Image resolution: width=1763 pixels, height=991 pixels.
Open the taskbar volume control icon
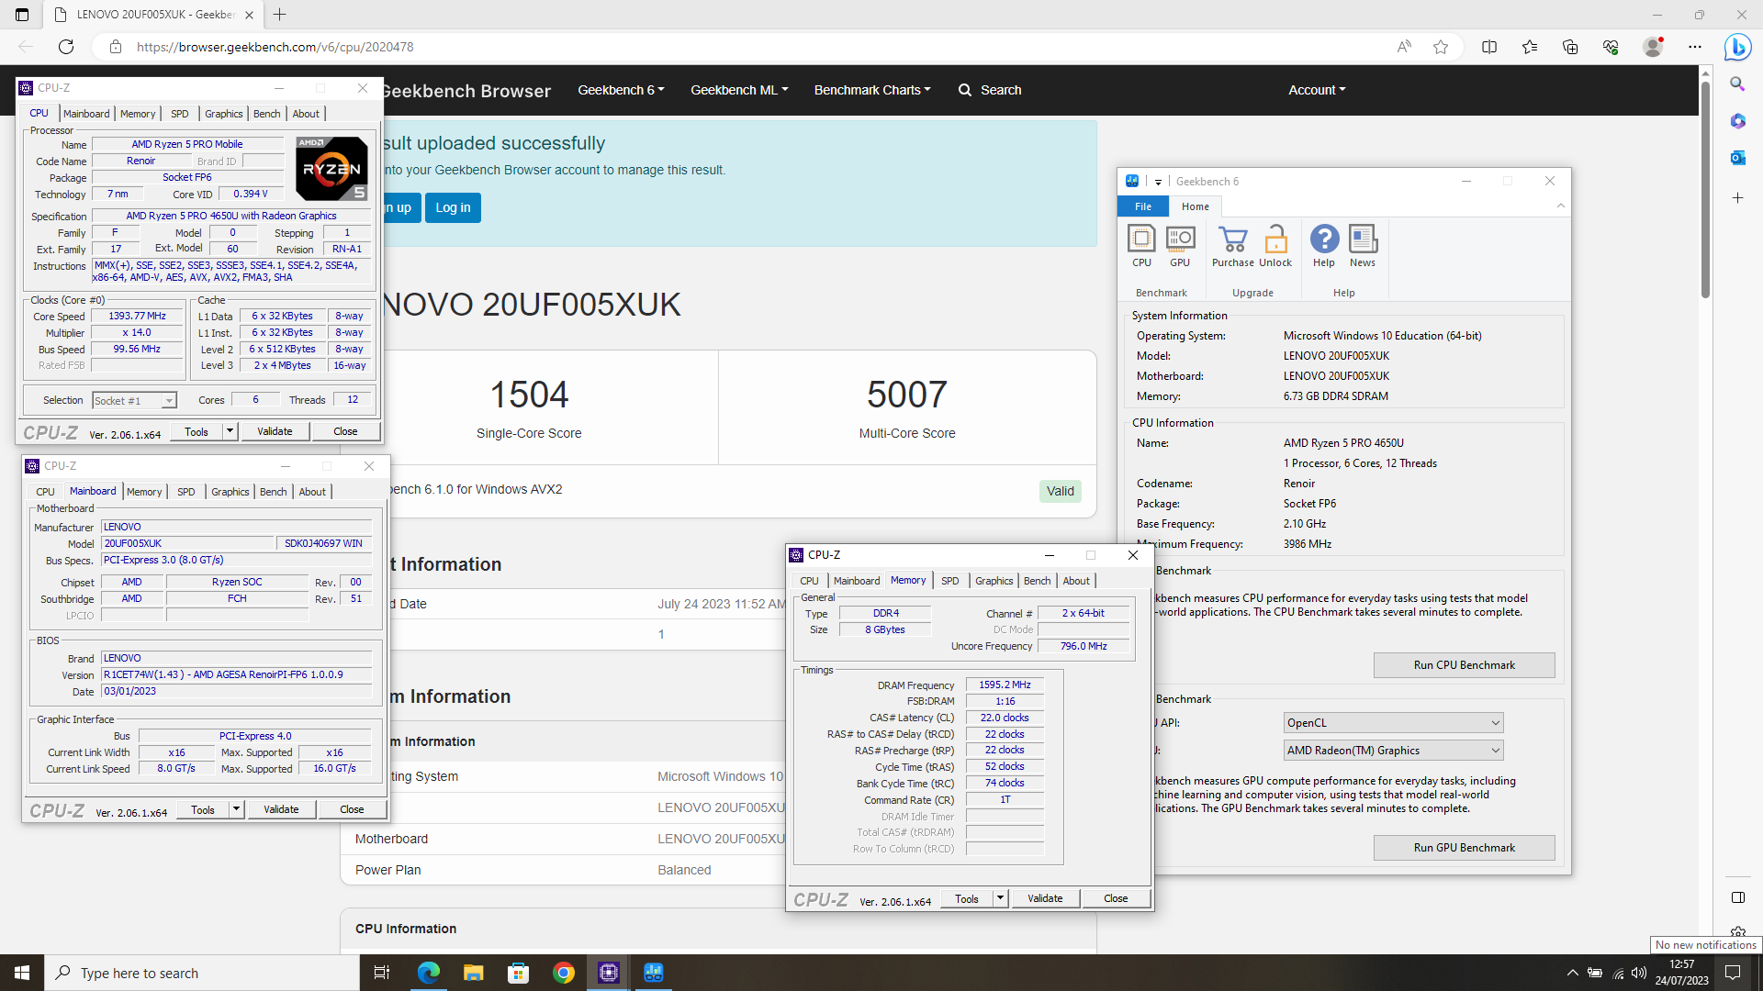[1639, 973]
